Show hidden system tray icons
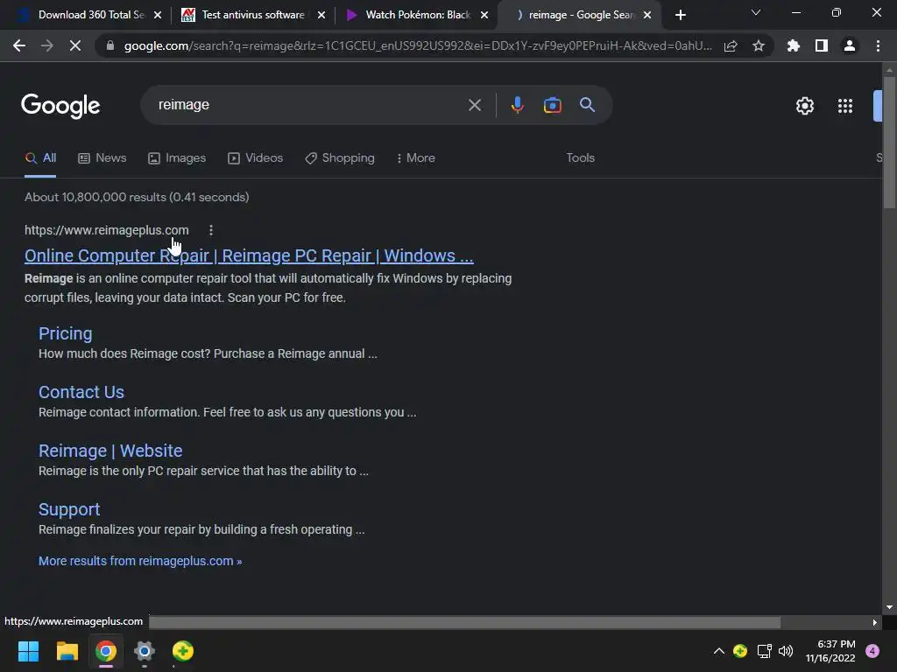Screen dimensions: 897x672 [x=718, y=651]
